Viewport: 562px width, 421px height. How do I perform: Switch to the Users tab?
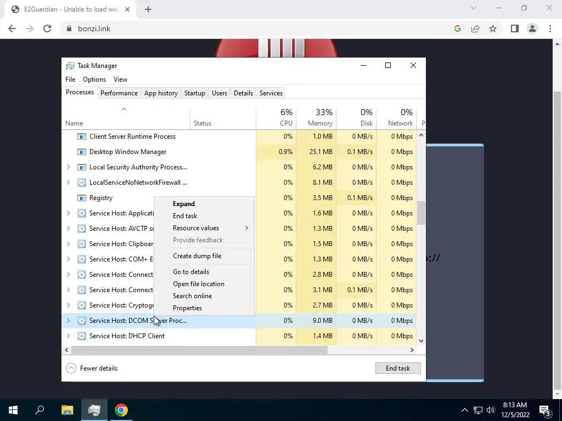tap(220, 93)
